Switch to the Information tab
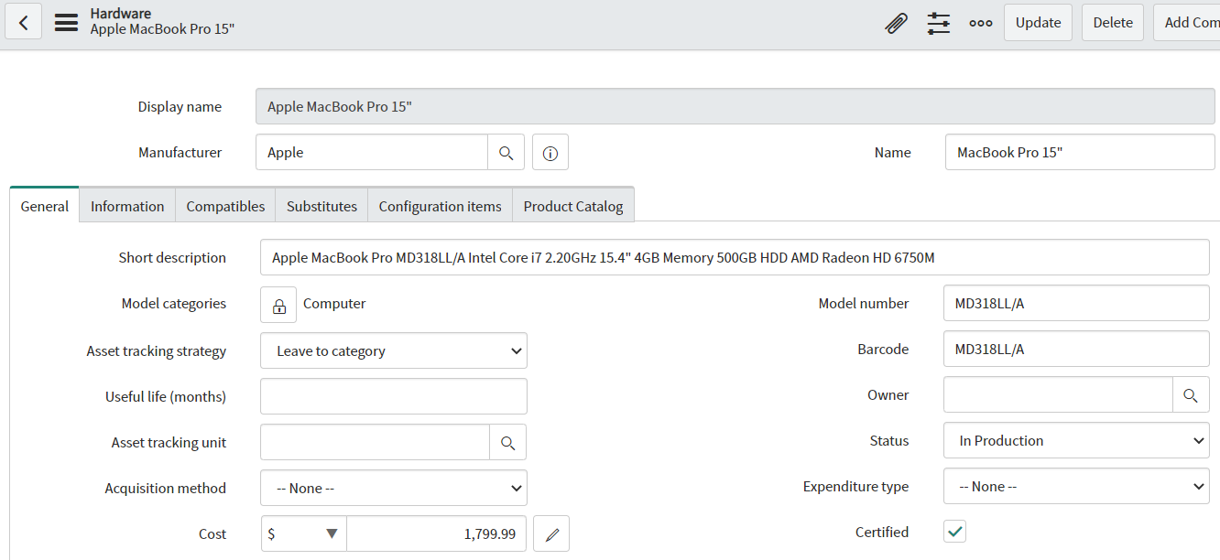 pyautogui.click(x=127, y=206)
